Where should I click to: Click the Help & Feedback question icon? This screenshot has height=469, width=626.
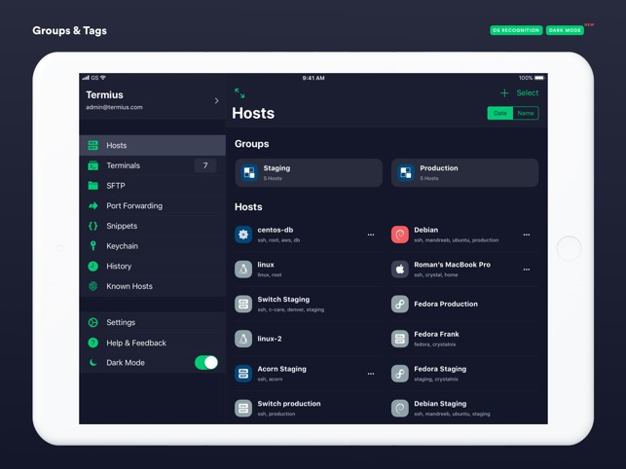(93, 343)
